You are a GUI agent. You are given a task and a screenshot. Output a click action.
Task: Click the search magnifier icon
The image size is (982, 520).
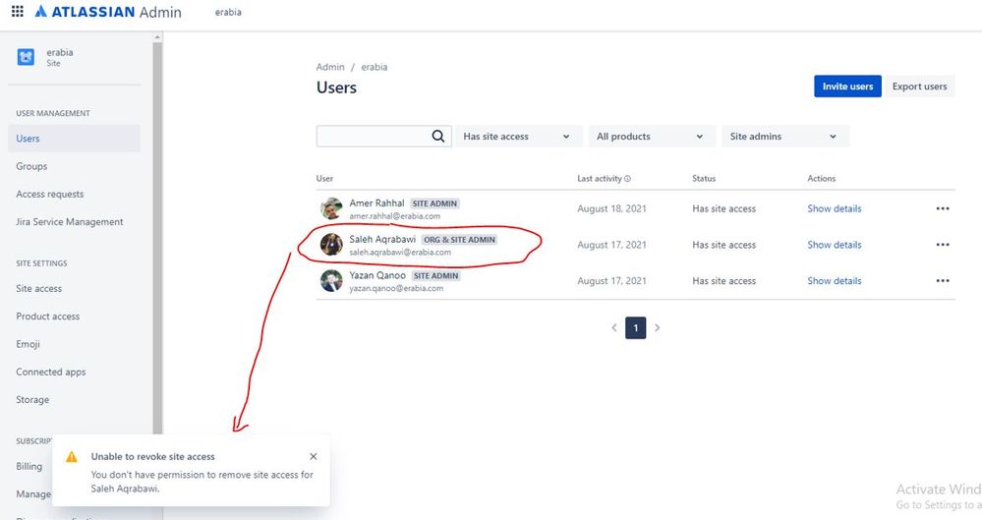coord(438,136)
